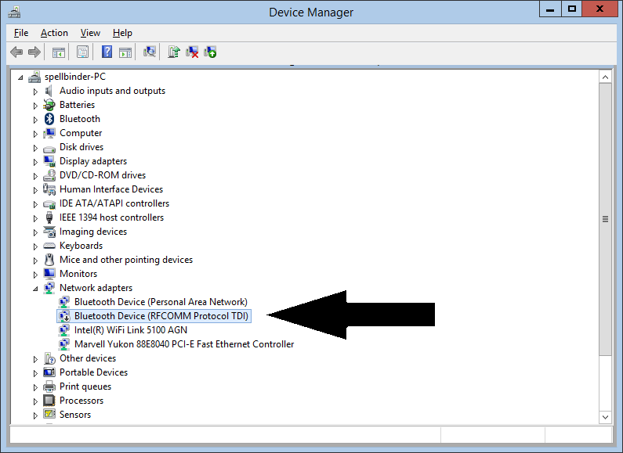This screenshot has height=453, width=623.
Task: Expand the Bluetooth category
Action: coord(35,119)
